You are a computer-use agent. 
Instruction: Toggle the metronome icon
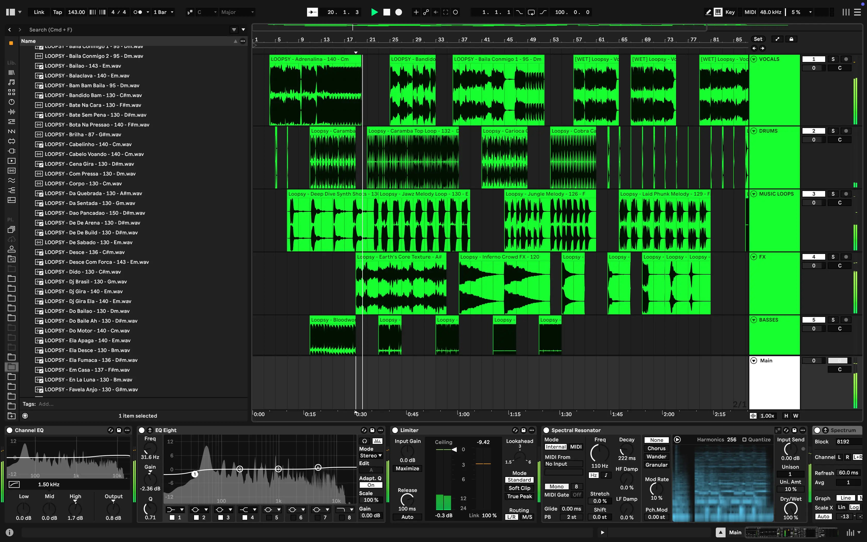(138, 12)
